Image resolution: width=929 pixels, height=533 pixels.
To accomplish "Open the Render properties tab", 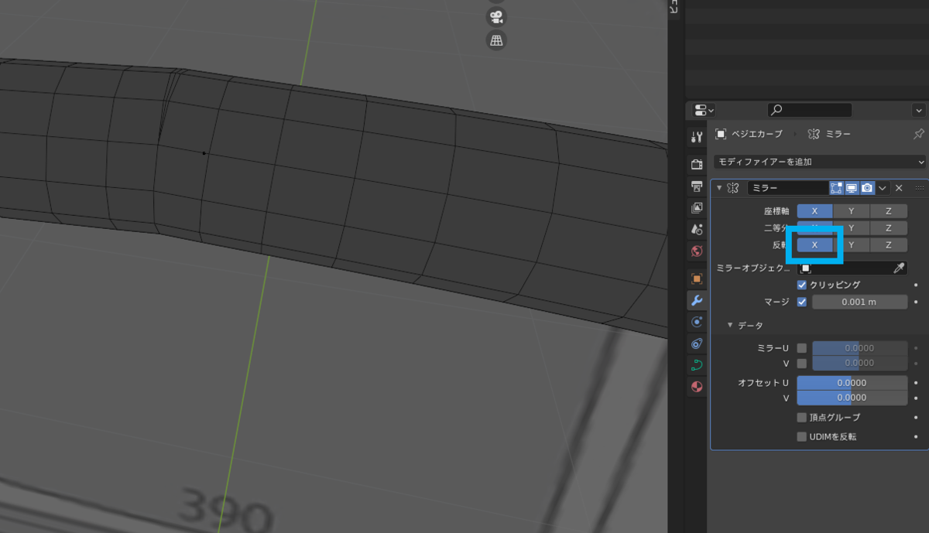I will (x=697, y=164).
